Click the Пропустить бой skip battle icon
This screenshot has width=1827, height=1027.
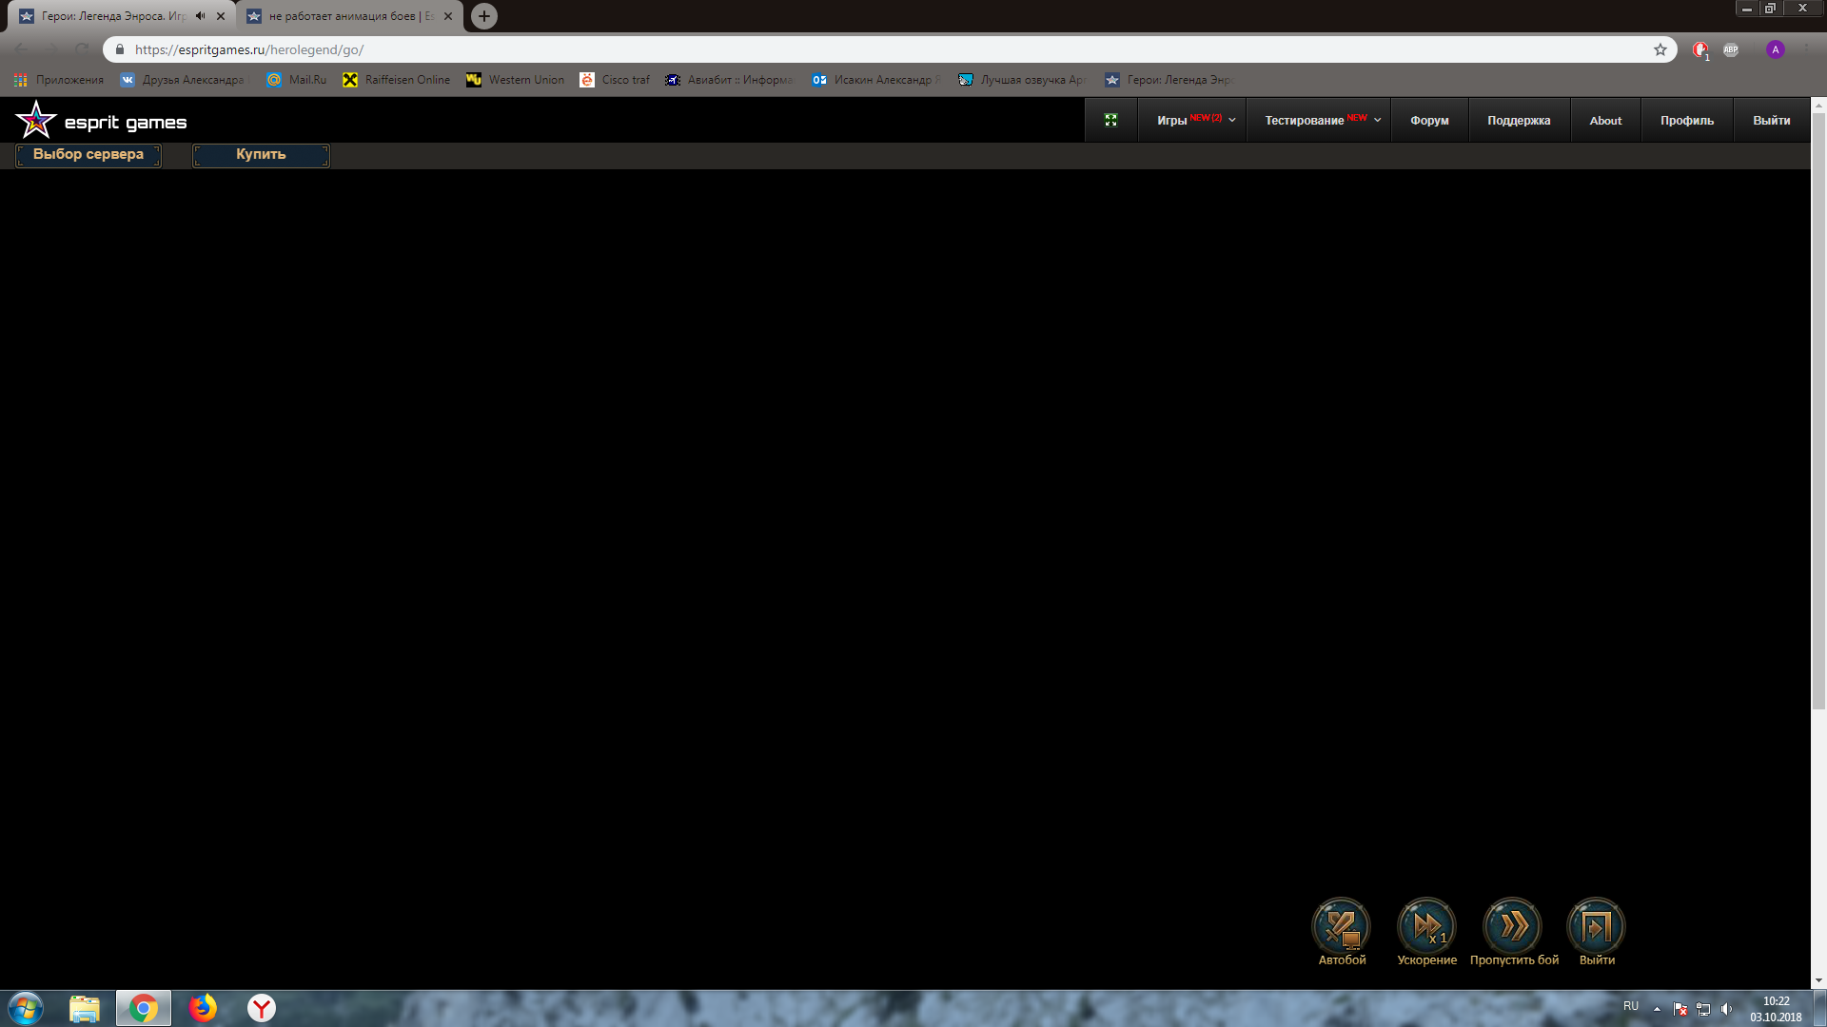tap(1512, 925)
